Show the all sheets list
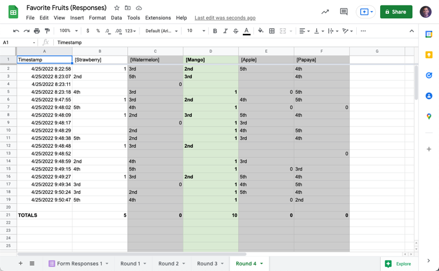 click(32, 263)
